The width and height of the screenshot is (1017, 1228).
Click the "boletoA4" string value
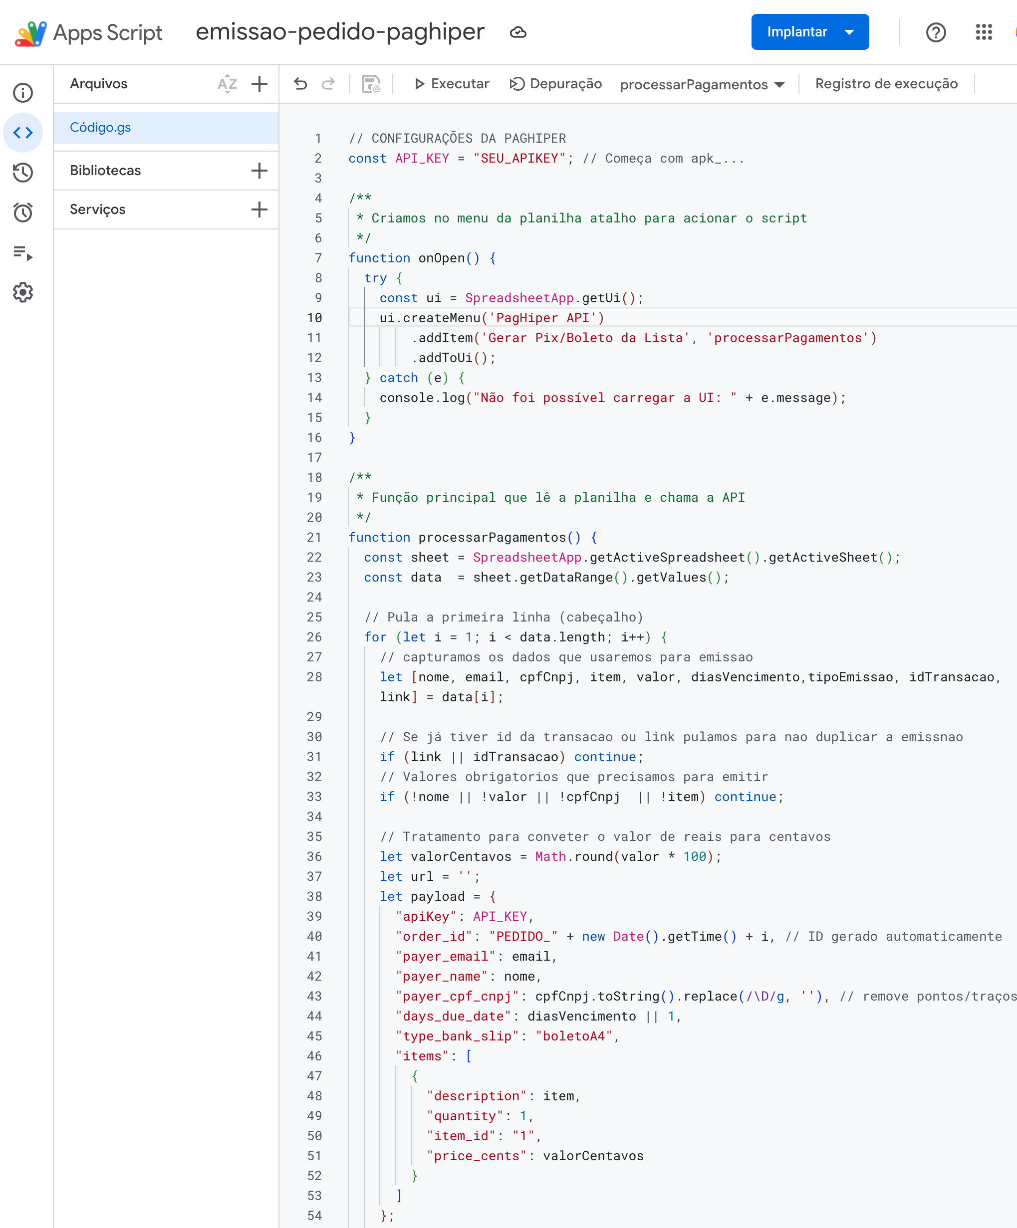click(x=574, y=1035)
